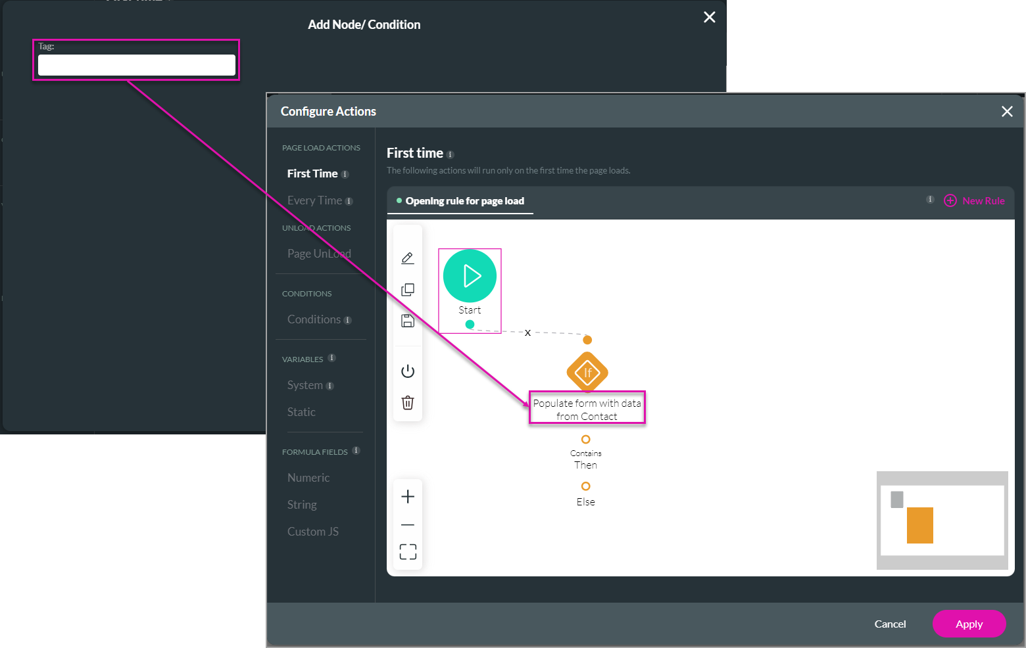Click the save disk icon in canvas toolbar

408,321
